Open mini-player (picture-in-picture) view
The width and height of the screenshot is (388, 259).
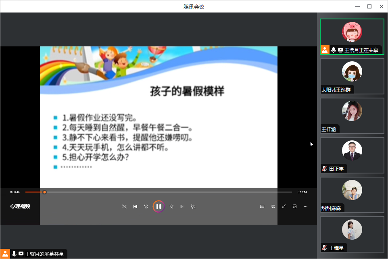coord(294,206)
